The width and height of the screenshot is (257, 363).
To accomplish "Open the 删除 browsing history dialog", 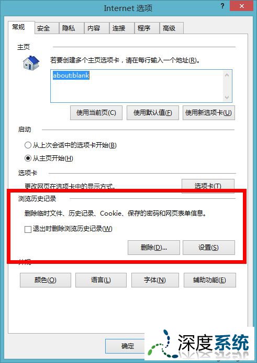I will click(x=154, y=248).
